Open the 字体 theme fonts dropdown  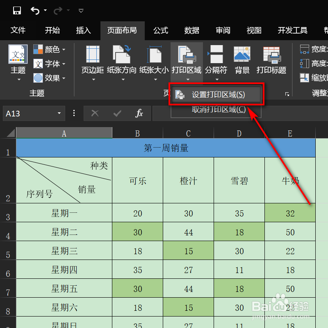click(49, 64)
